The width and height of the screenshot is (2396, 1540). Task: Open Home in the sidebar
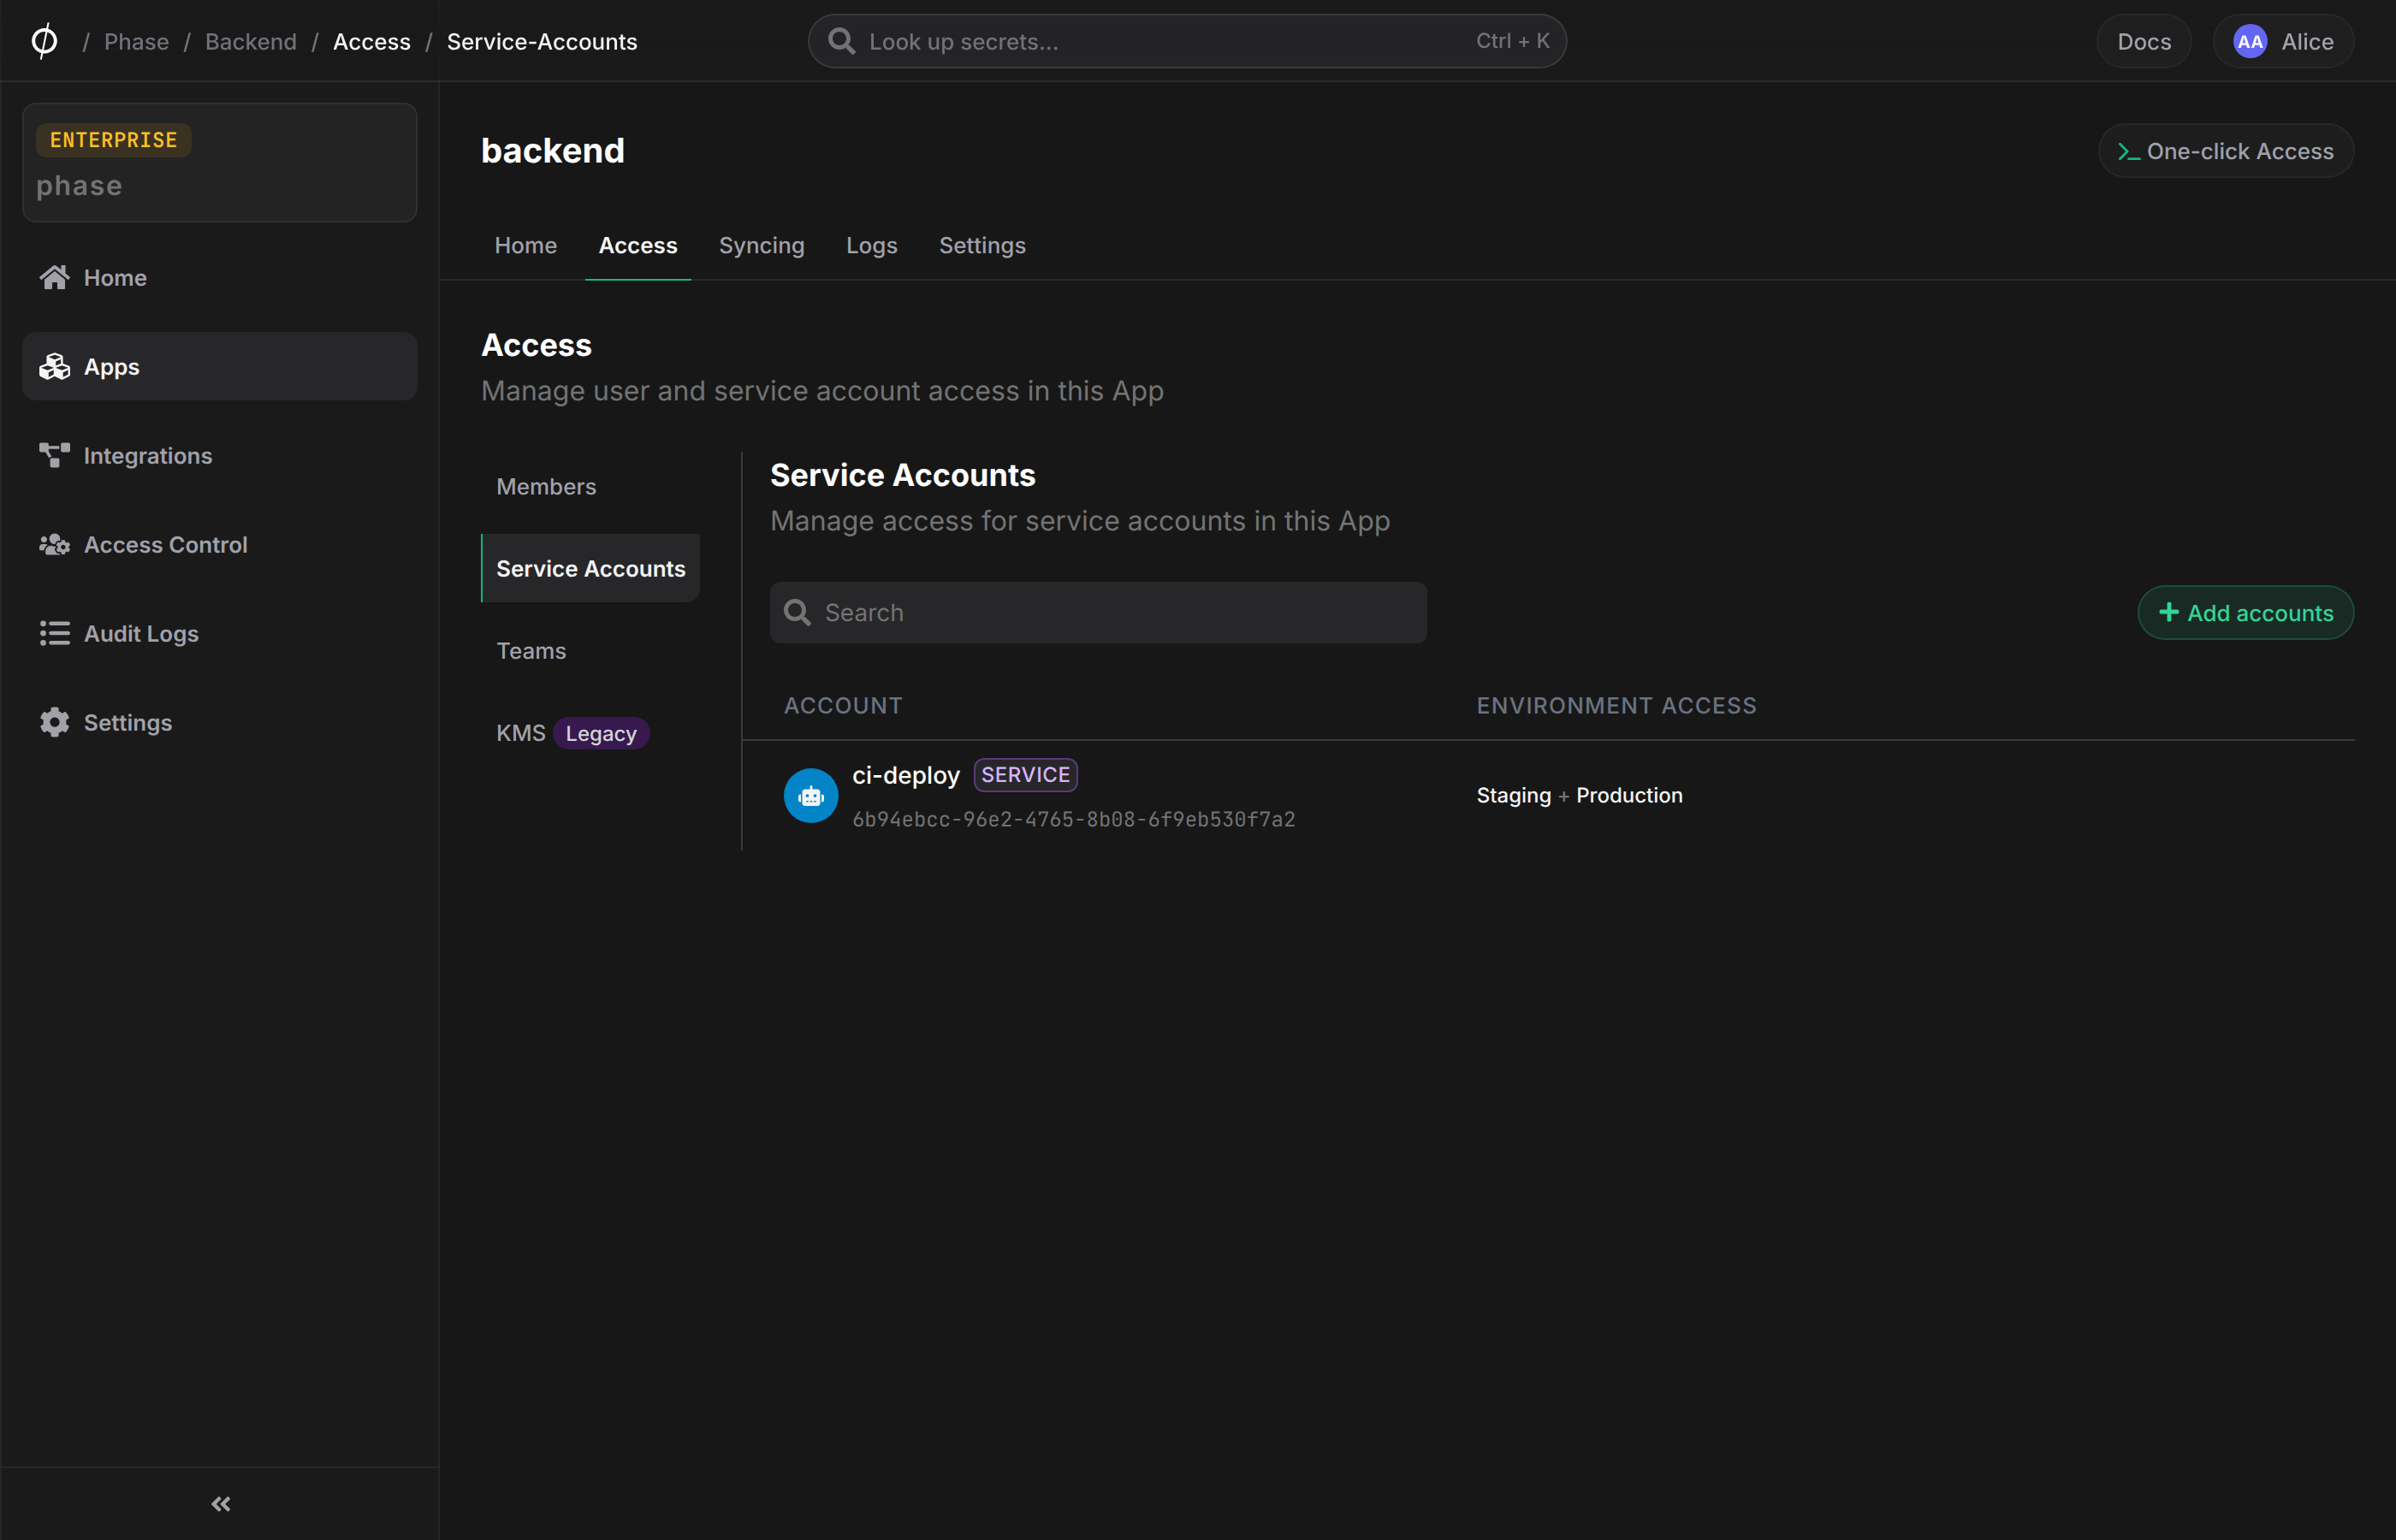219,277
